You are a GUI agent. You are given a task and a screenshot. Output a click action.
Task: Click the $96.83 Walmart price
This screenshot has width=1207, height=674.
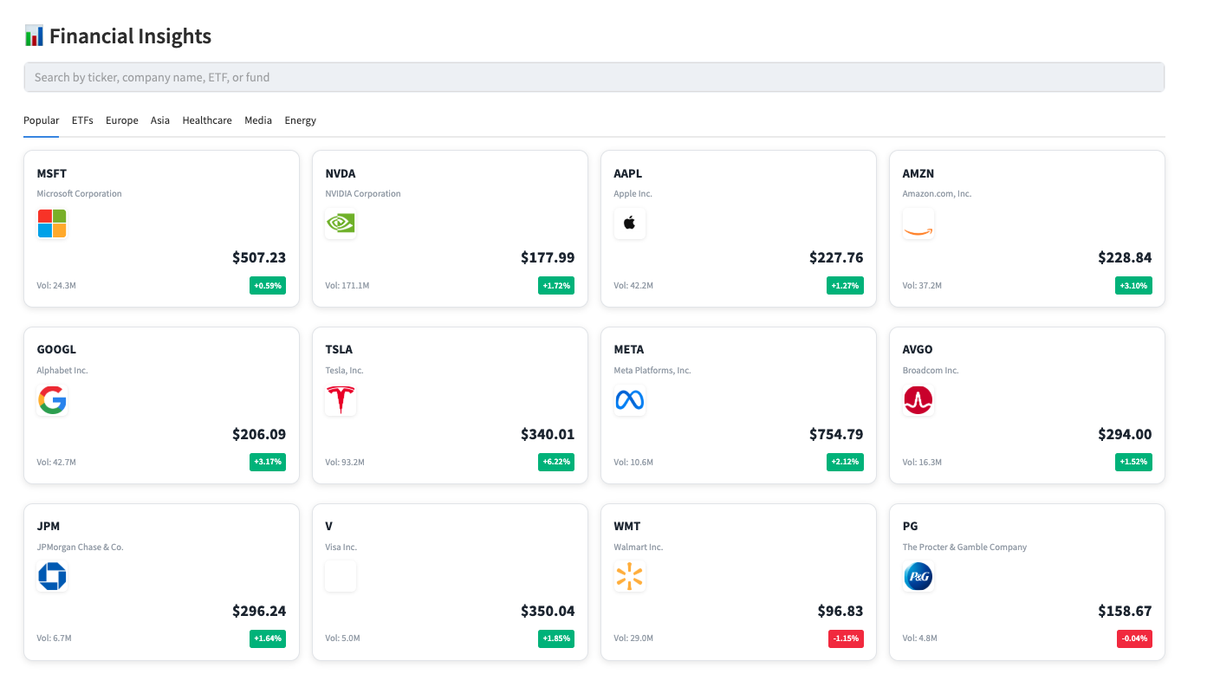tap(840, 611)
